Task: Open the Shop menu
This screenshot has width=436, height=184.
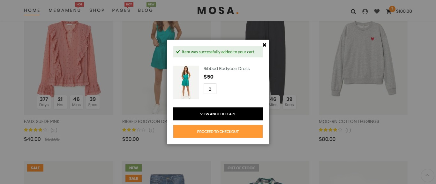Action: [x=97, y=10]
